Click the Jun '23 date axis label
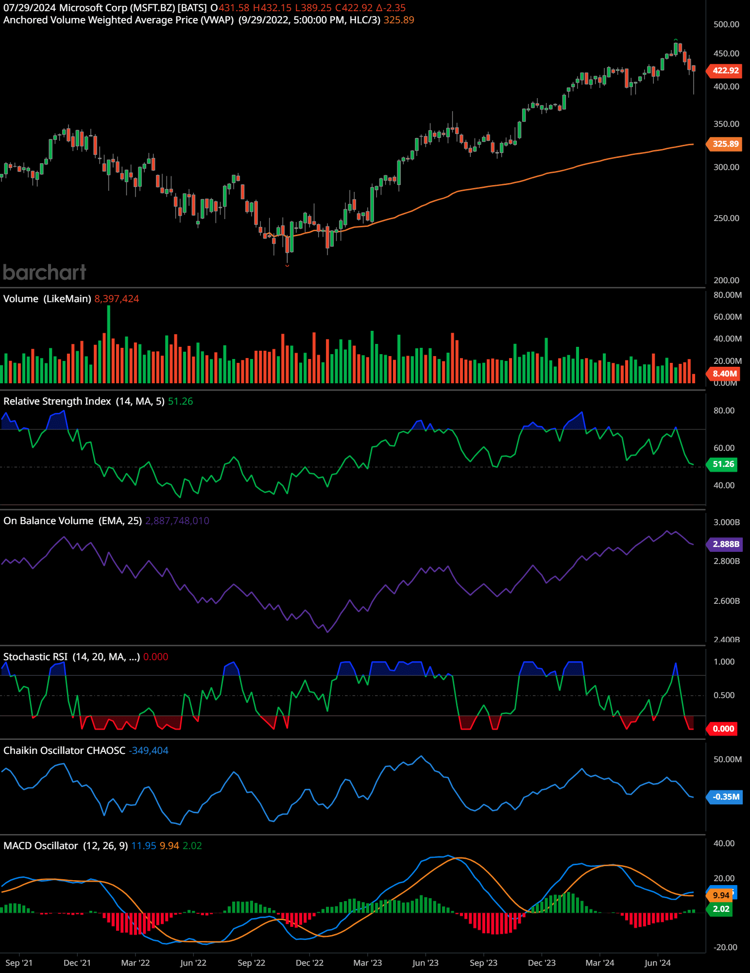This screenshot has width=750, height=973. tap(426, 963)
